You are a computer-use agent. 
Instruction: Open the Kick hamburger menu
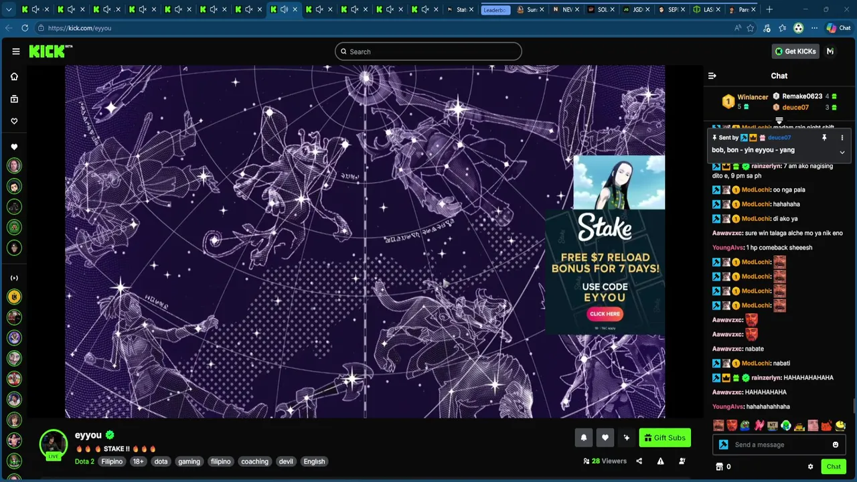pos(15,52)
